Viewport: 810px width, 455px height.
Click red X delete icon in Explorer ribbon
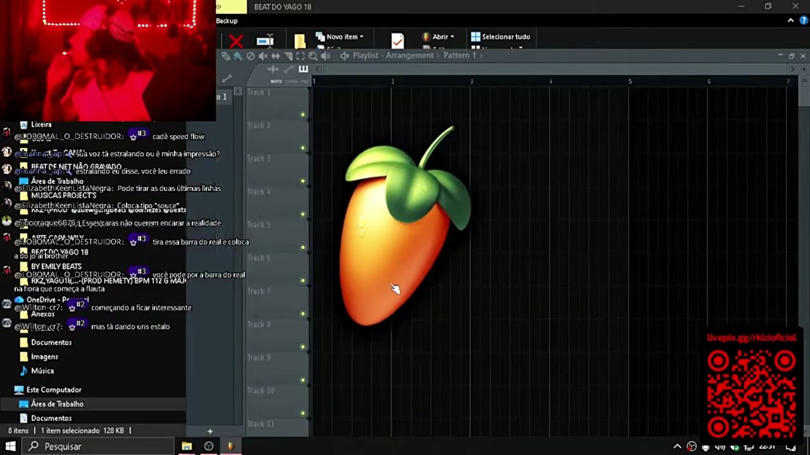tap(236, 42)
